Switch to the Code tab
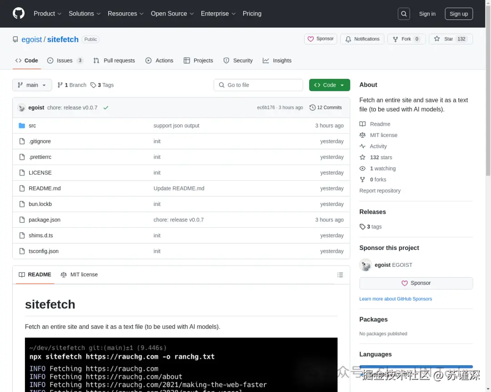The height and width of the screenshot is (392, 491). (x=27, y=61)
